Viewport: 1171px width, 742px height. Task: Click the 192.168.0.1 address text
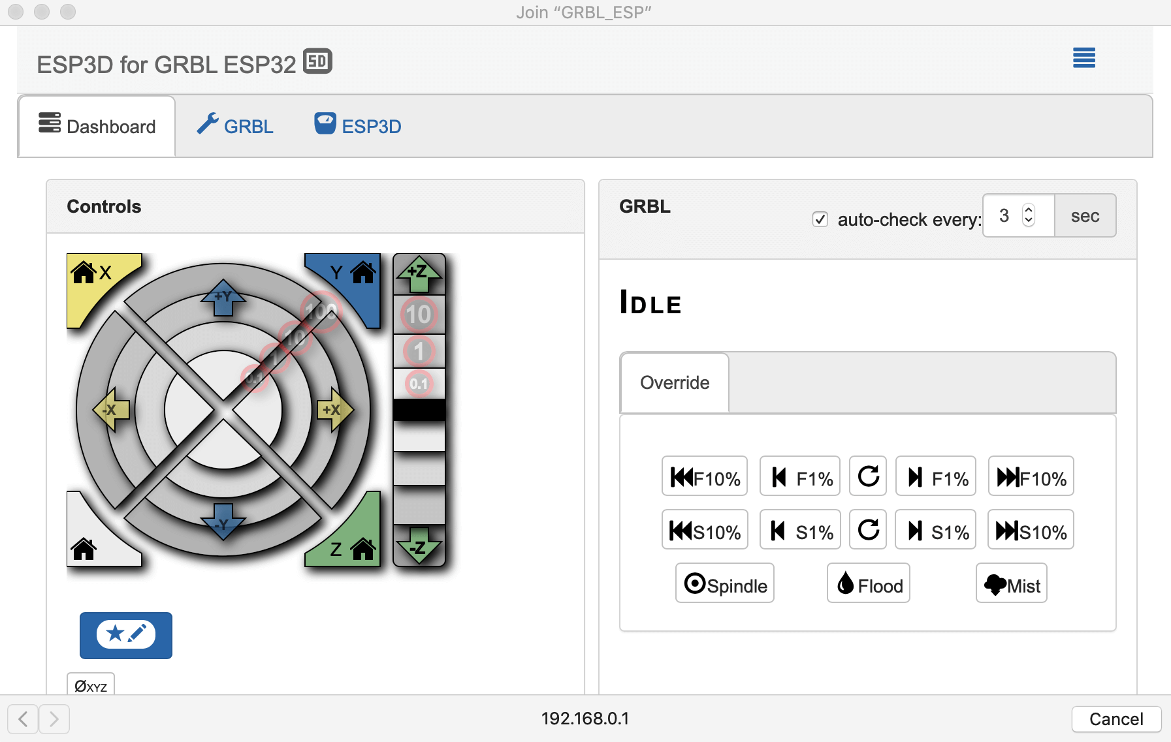585,719
